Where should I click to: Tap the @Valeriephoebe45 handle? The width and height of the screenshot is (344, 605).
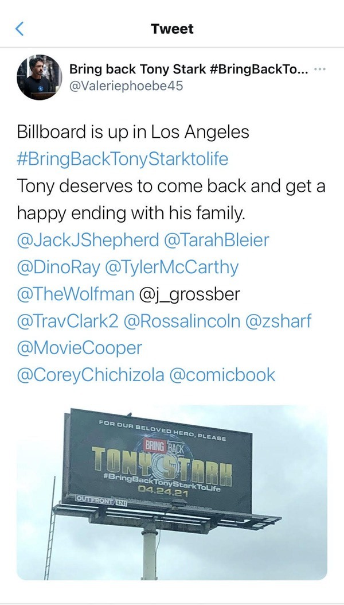coord(126,87)
